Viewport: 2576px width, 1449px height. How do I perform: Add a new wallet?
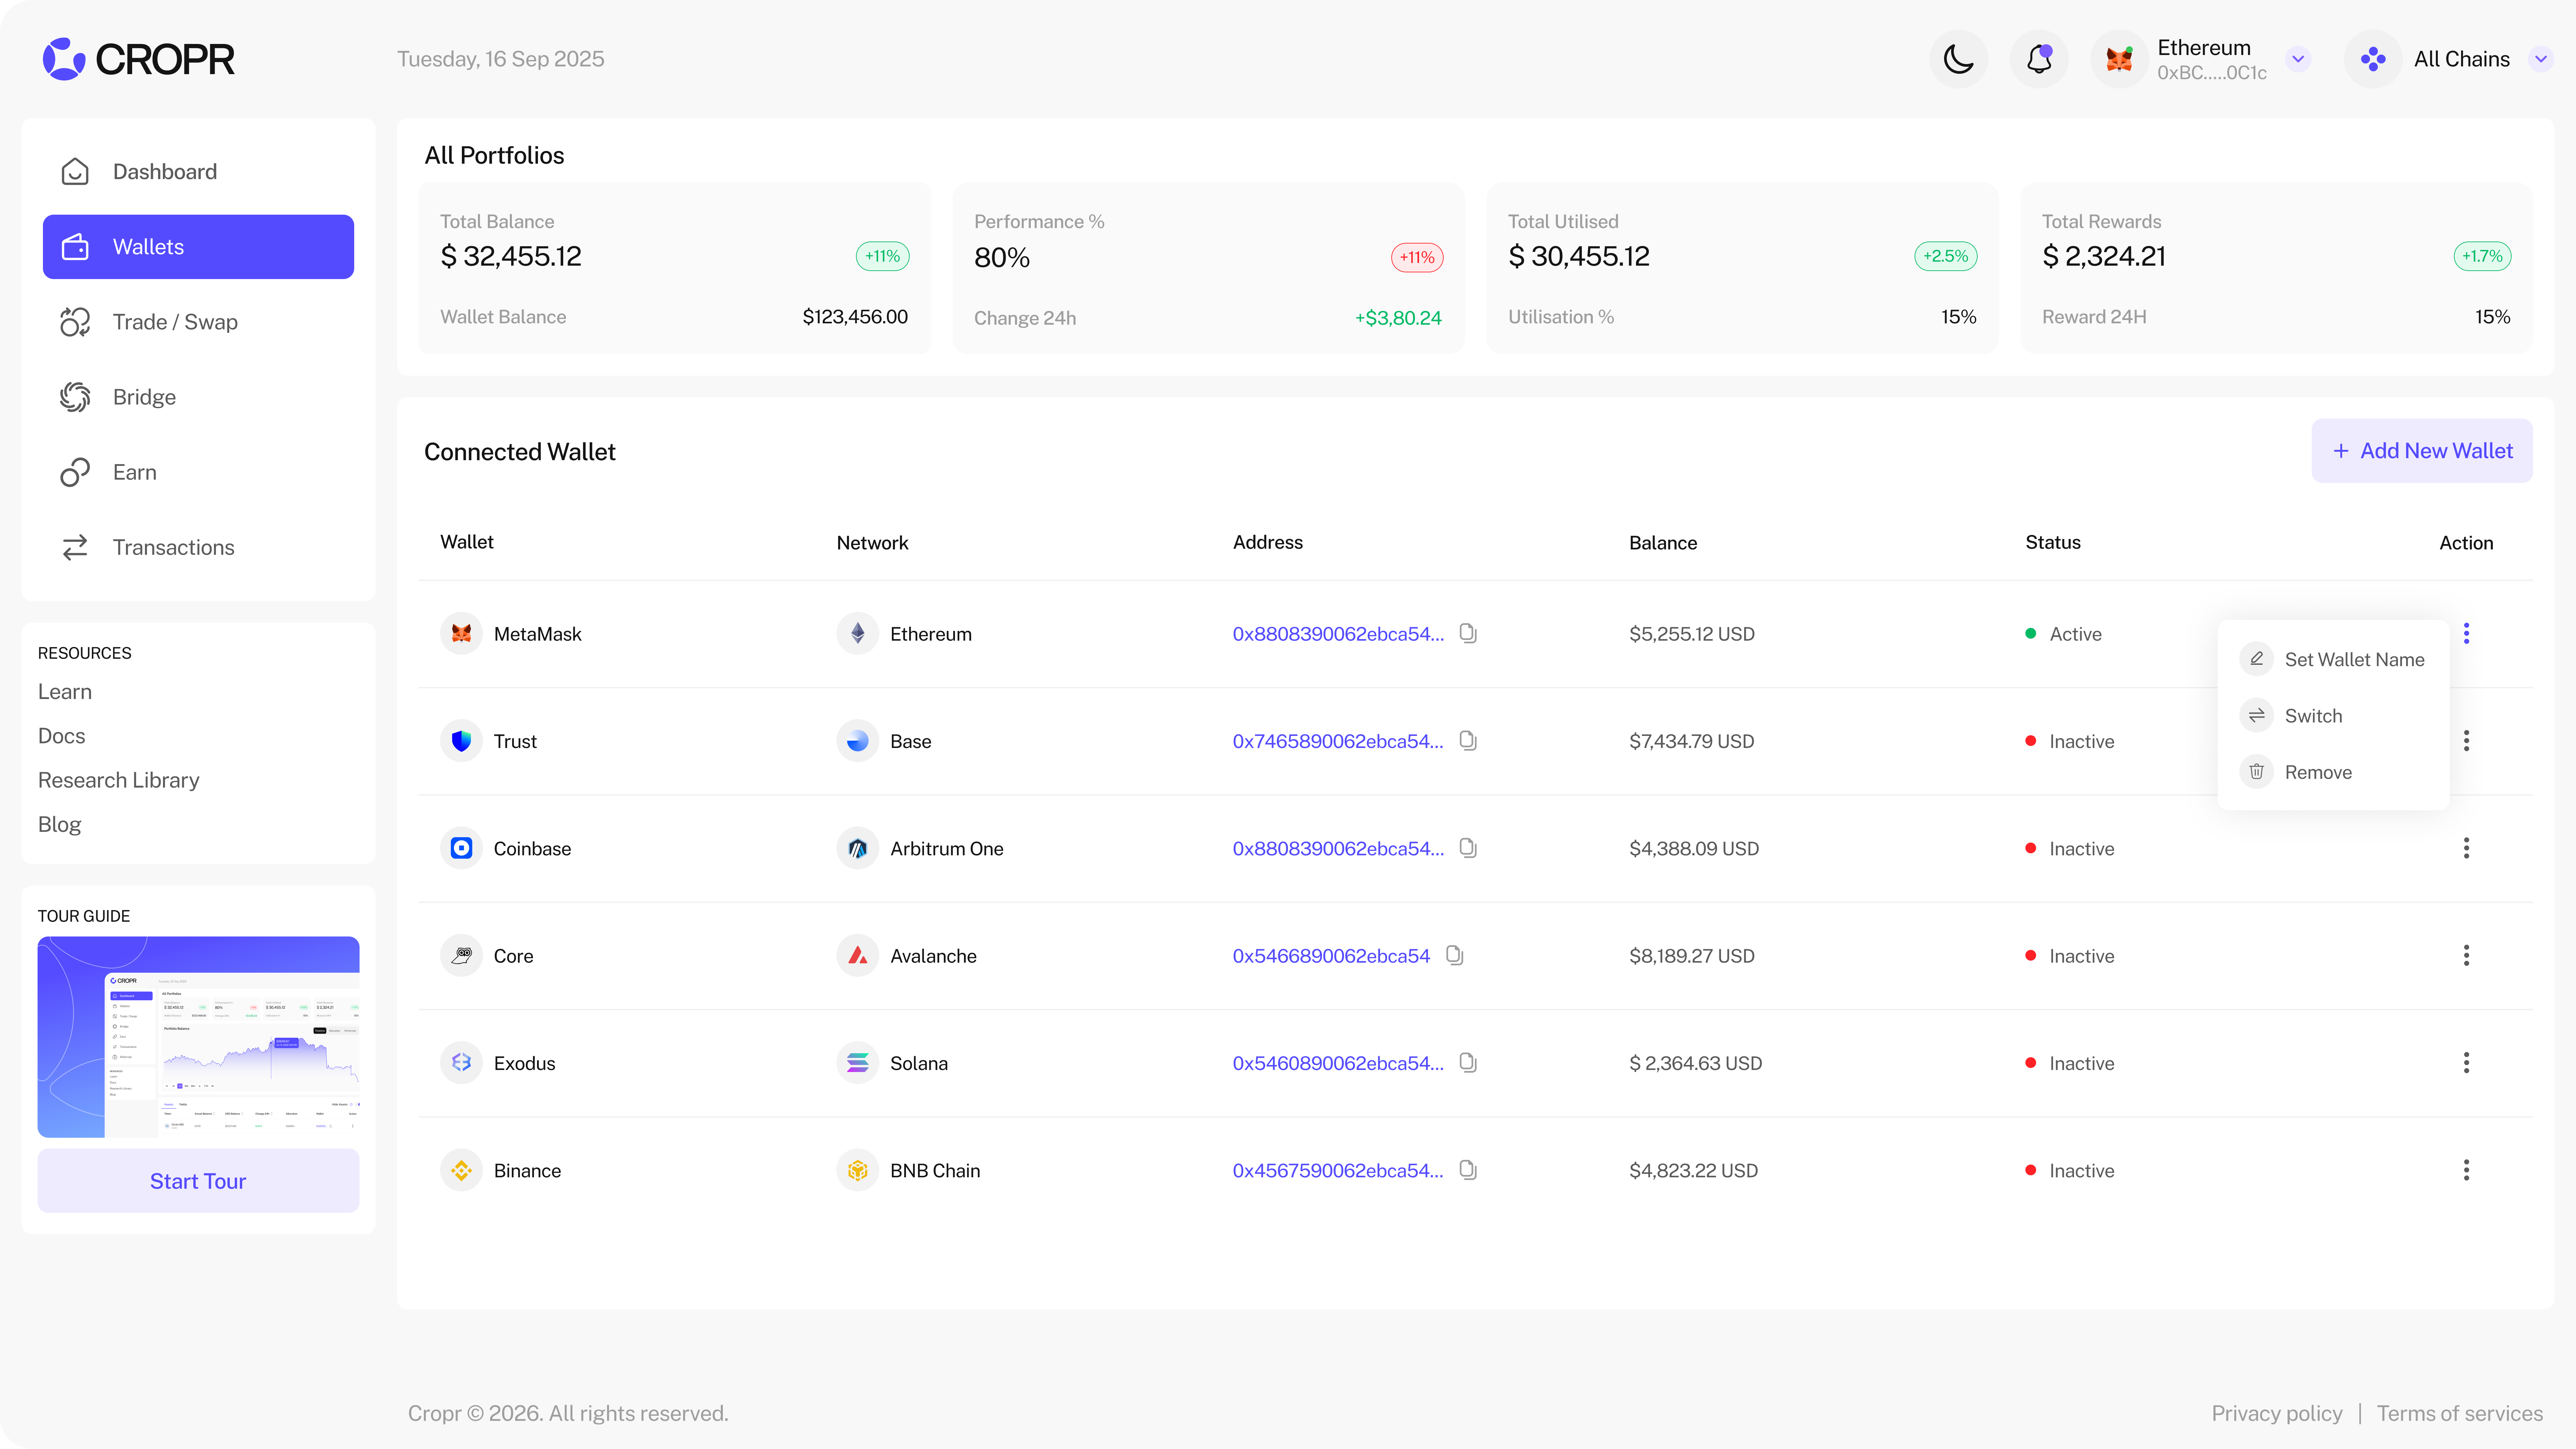tap(2422, 451)
